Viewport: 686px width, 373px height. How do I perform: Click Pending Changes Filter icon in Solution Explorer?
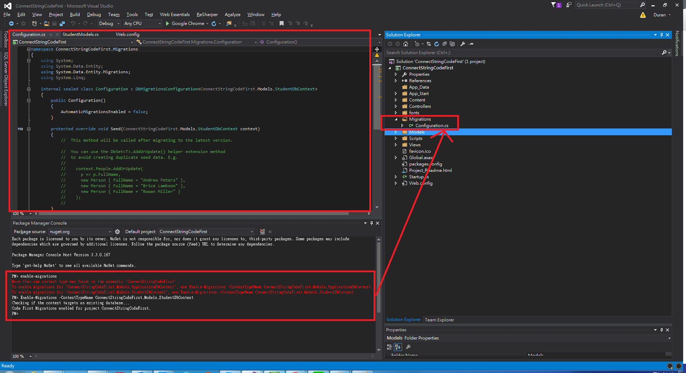[x=417, y=44]
